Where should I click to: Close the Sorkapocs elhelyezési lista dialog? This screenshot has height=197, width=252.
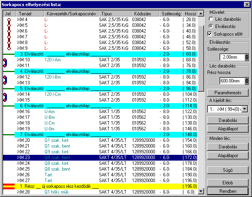(247, 4)
